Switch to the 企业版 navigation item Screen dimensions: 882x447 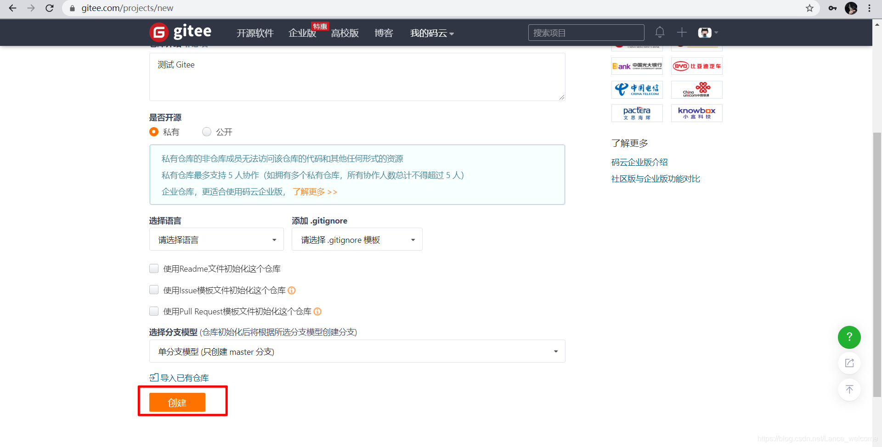pyautogui.click(x=302, y=33)
